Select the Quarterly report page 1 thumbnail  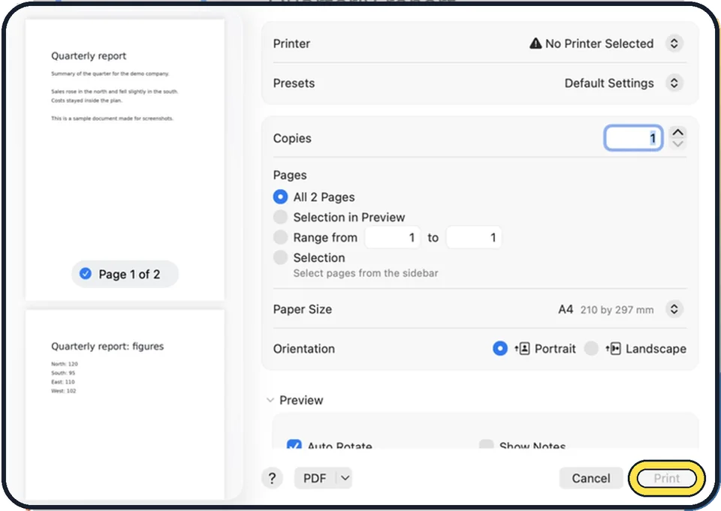click(x=125, y=160)
